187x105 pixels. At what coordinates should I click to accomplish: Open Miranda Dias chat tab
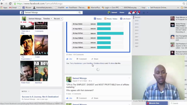point(157,103)
